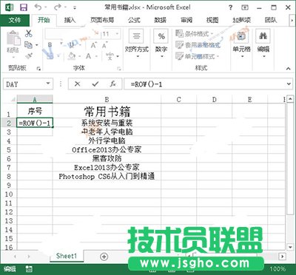Viewport: 296px width, 275px height.
Task: Click the Copy icon
Action: 28,45
